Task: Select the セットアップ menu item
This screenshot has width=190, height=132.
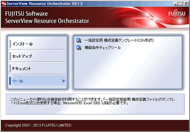Action: tap(37, 56)
